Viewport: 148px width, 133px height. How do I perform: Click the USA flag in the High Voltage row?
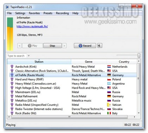109,88
